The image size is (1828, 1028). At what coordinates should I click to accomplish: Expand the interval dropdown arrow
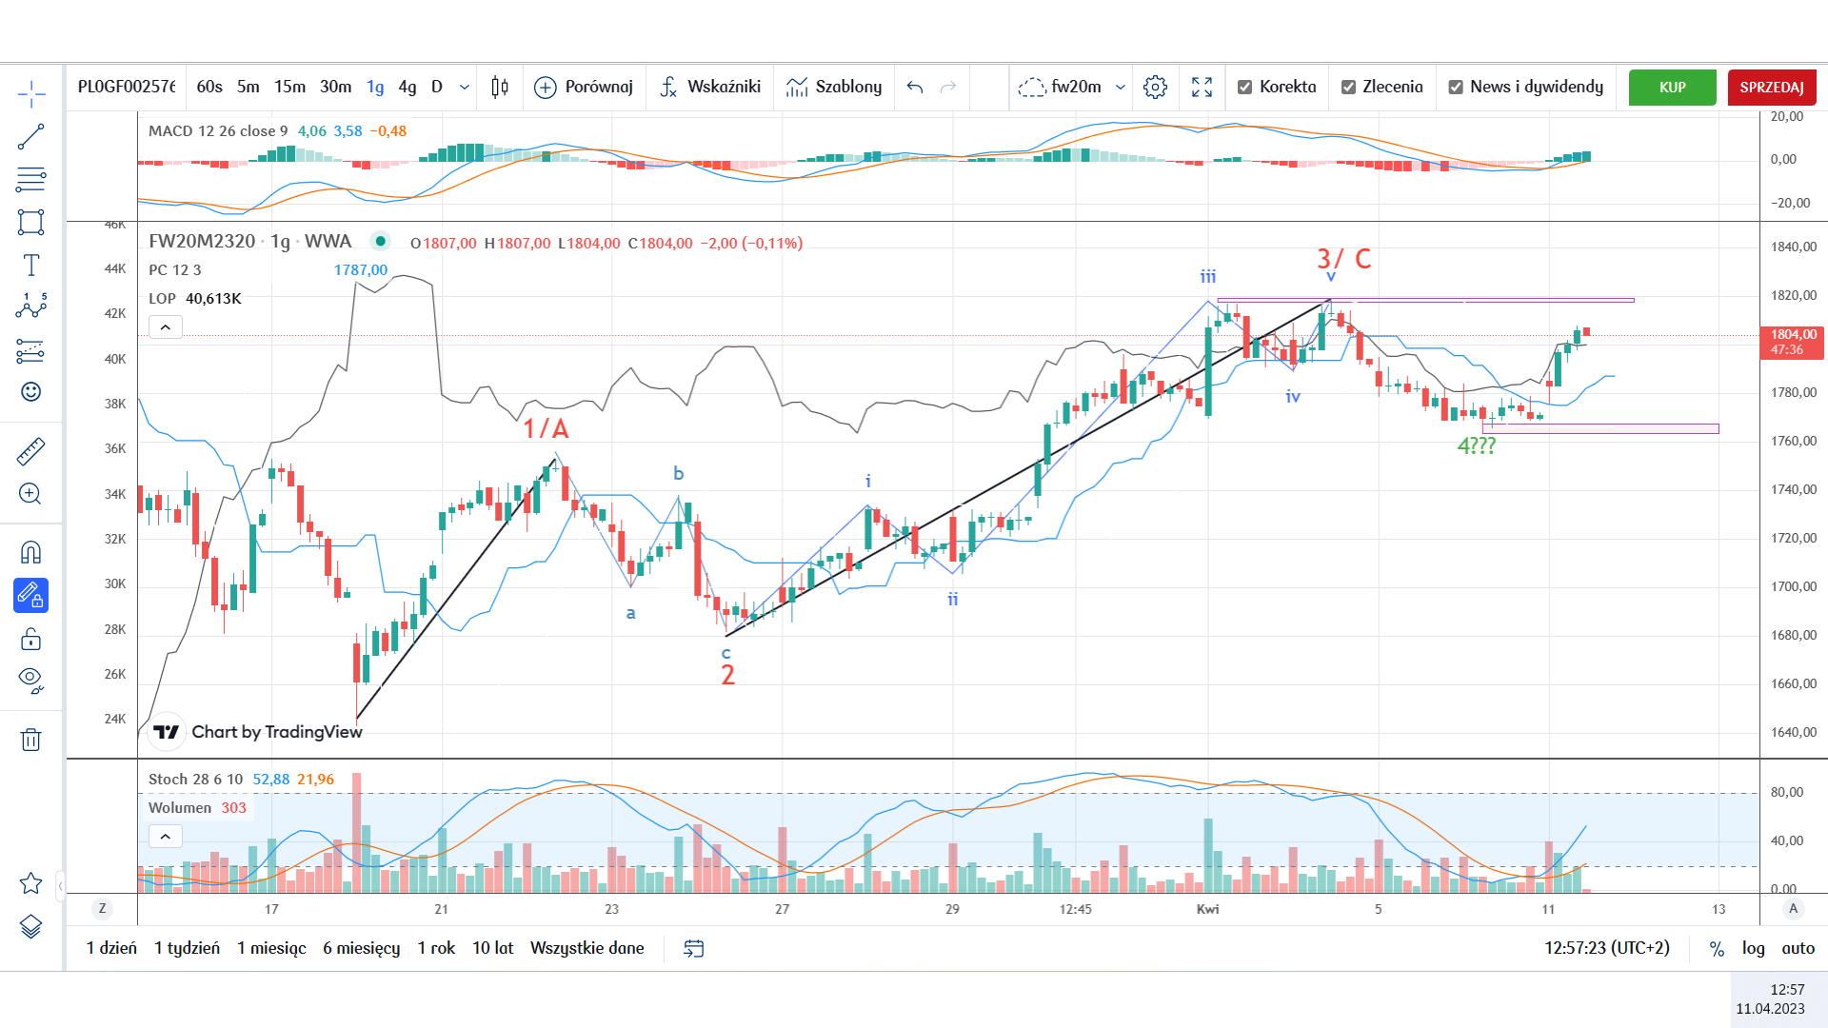coord(465,87)
